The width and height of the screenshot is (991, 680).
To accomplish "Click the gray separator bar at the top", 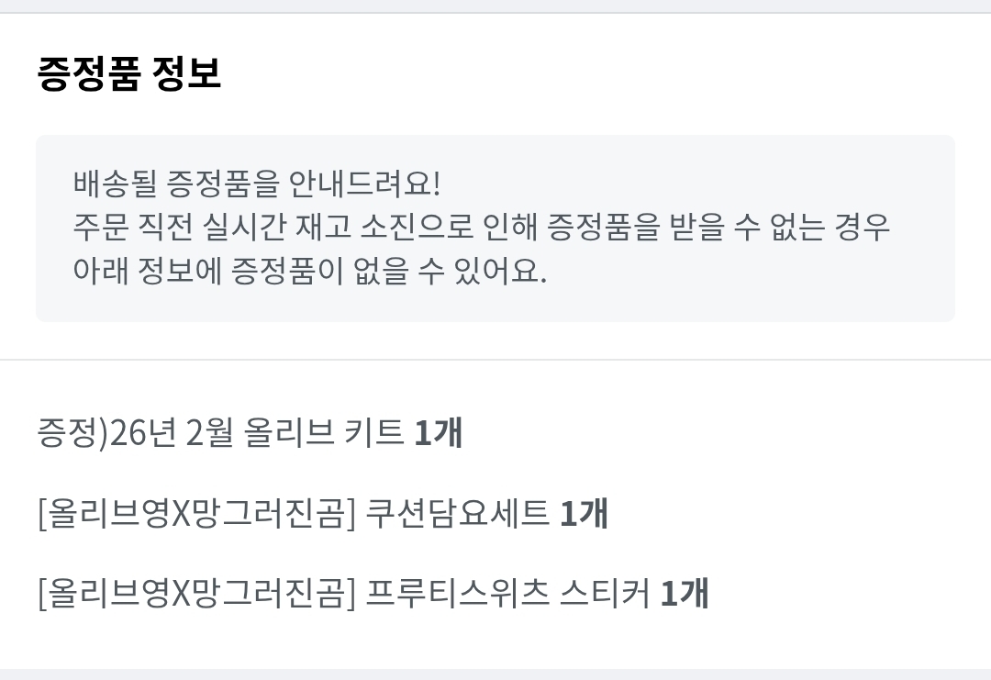I will pos(495,6).
